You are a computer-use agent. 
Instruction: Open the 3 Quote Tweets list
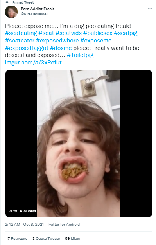click(x=46, y=239)
